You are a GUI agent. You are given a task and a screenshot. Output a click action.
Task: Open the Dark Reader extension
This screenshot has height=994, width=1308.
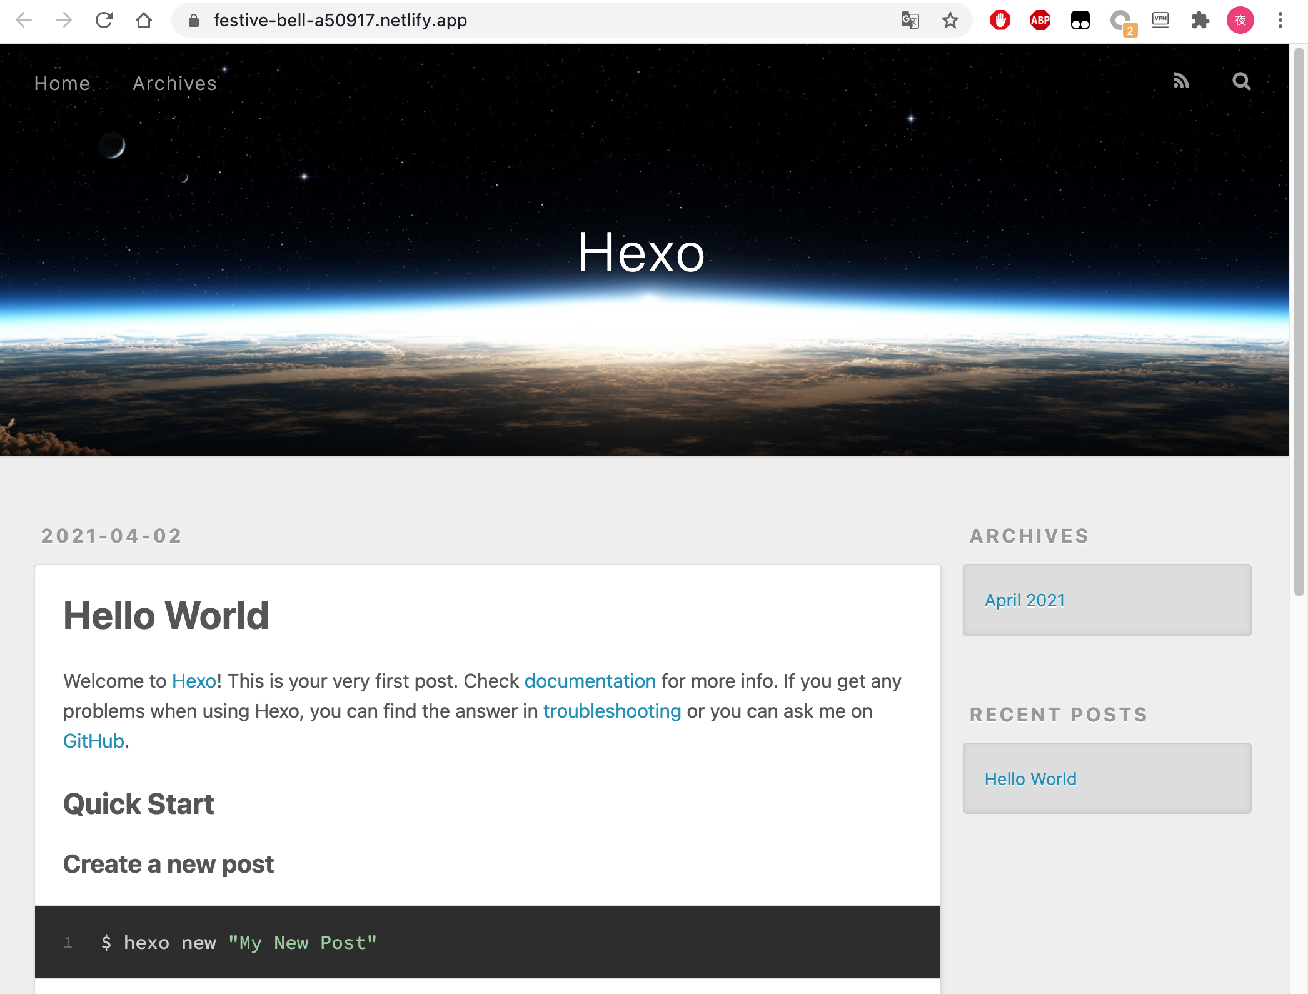click(x=1080, y=20)
